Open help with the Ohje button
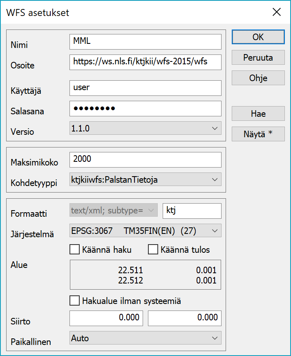291x356 pixels. 258,78
